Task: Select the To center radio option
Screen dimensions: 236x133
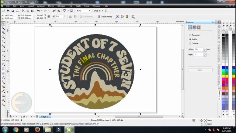Action: click(190, 35)
